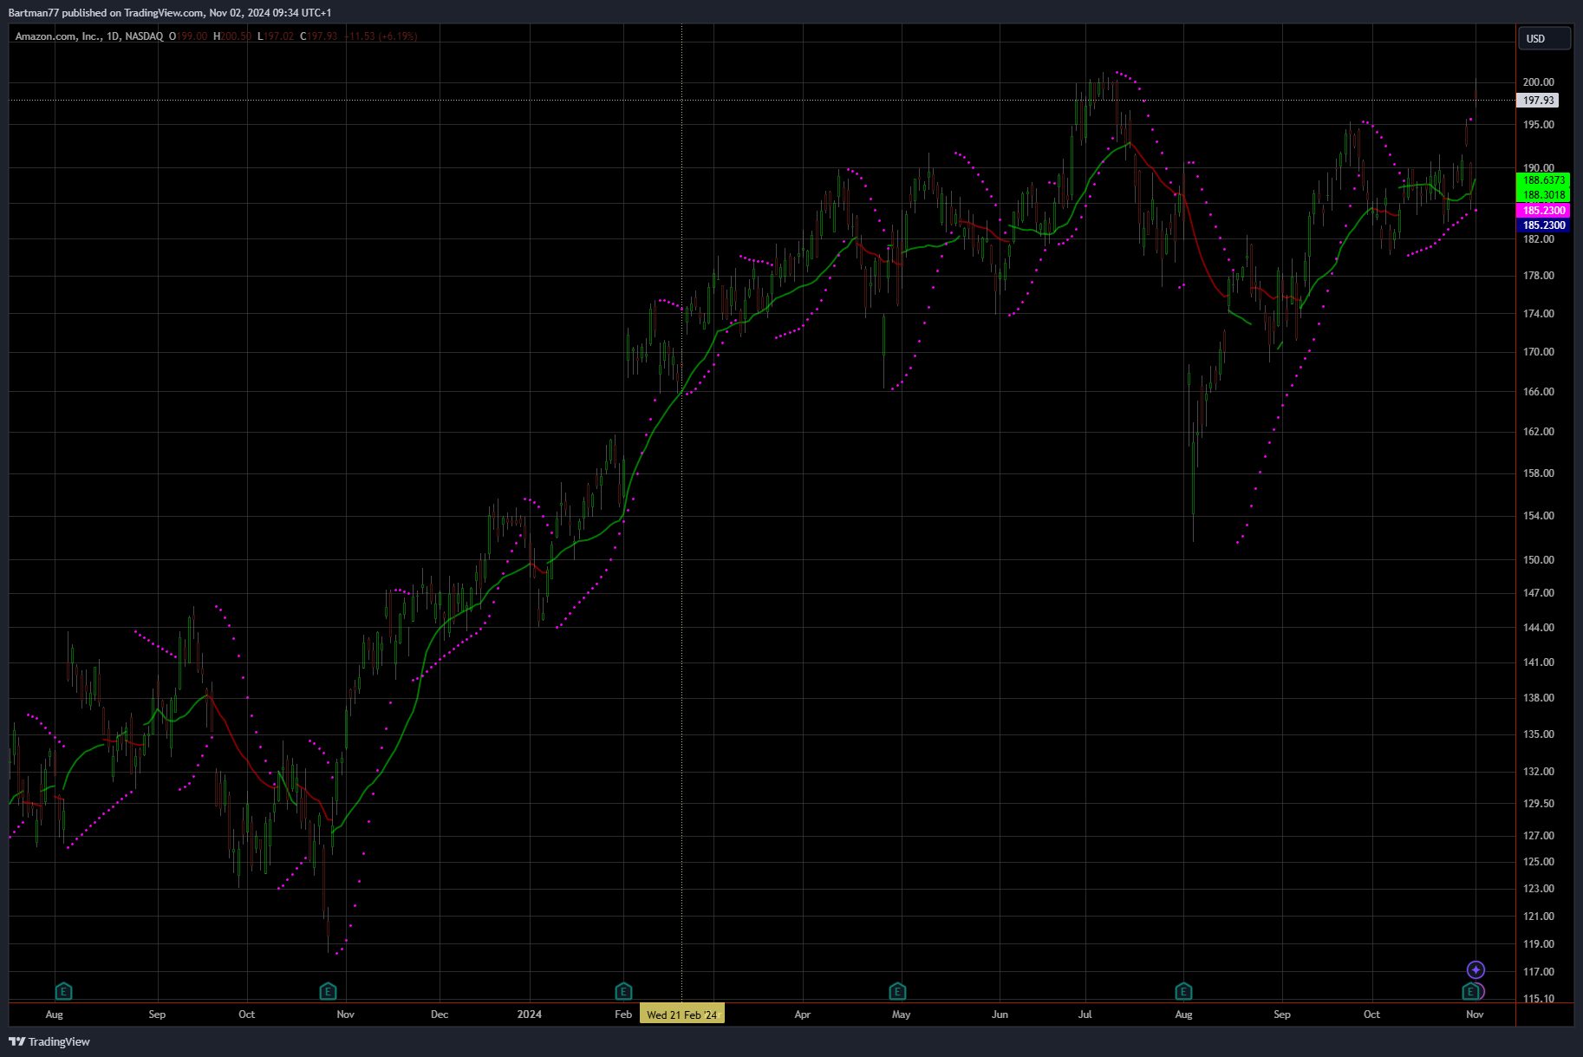Screen dimensions: 1583x1057
Task: Click the 174.00 price axis label
Action: coord(1538,314)
